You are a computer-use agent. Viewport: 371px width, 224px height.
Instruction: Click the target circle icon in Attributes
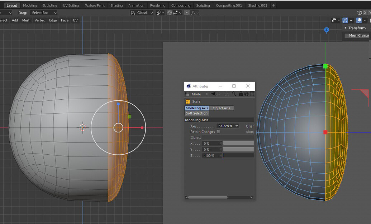[246, 94]
